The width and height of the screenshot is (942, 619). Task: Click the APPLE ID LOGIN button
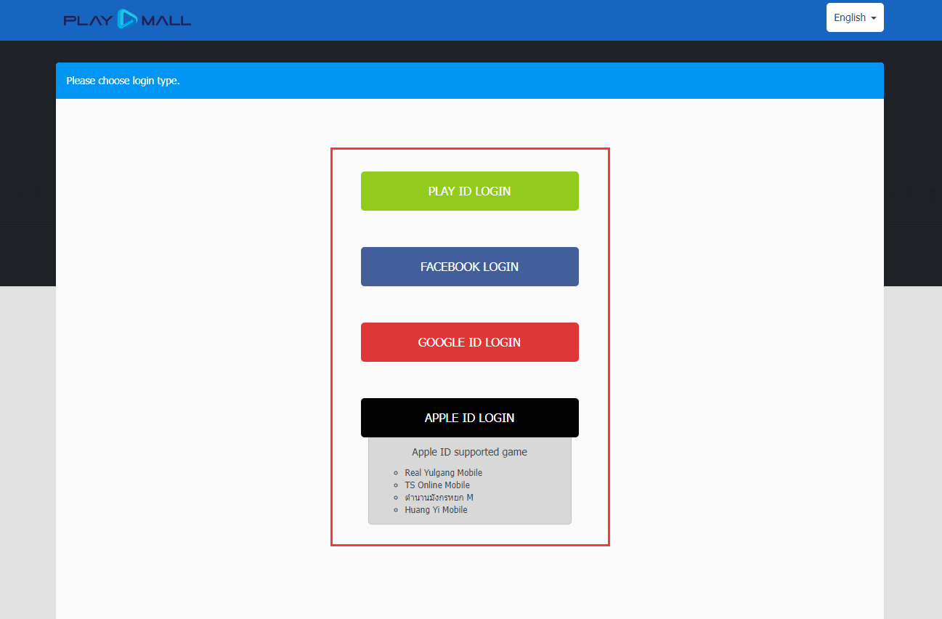tap(470, 418)
